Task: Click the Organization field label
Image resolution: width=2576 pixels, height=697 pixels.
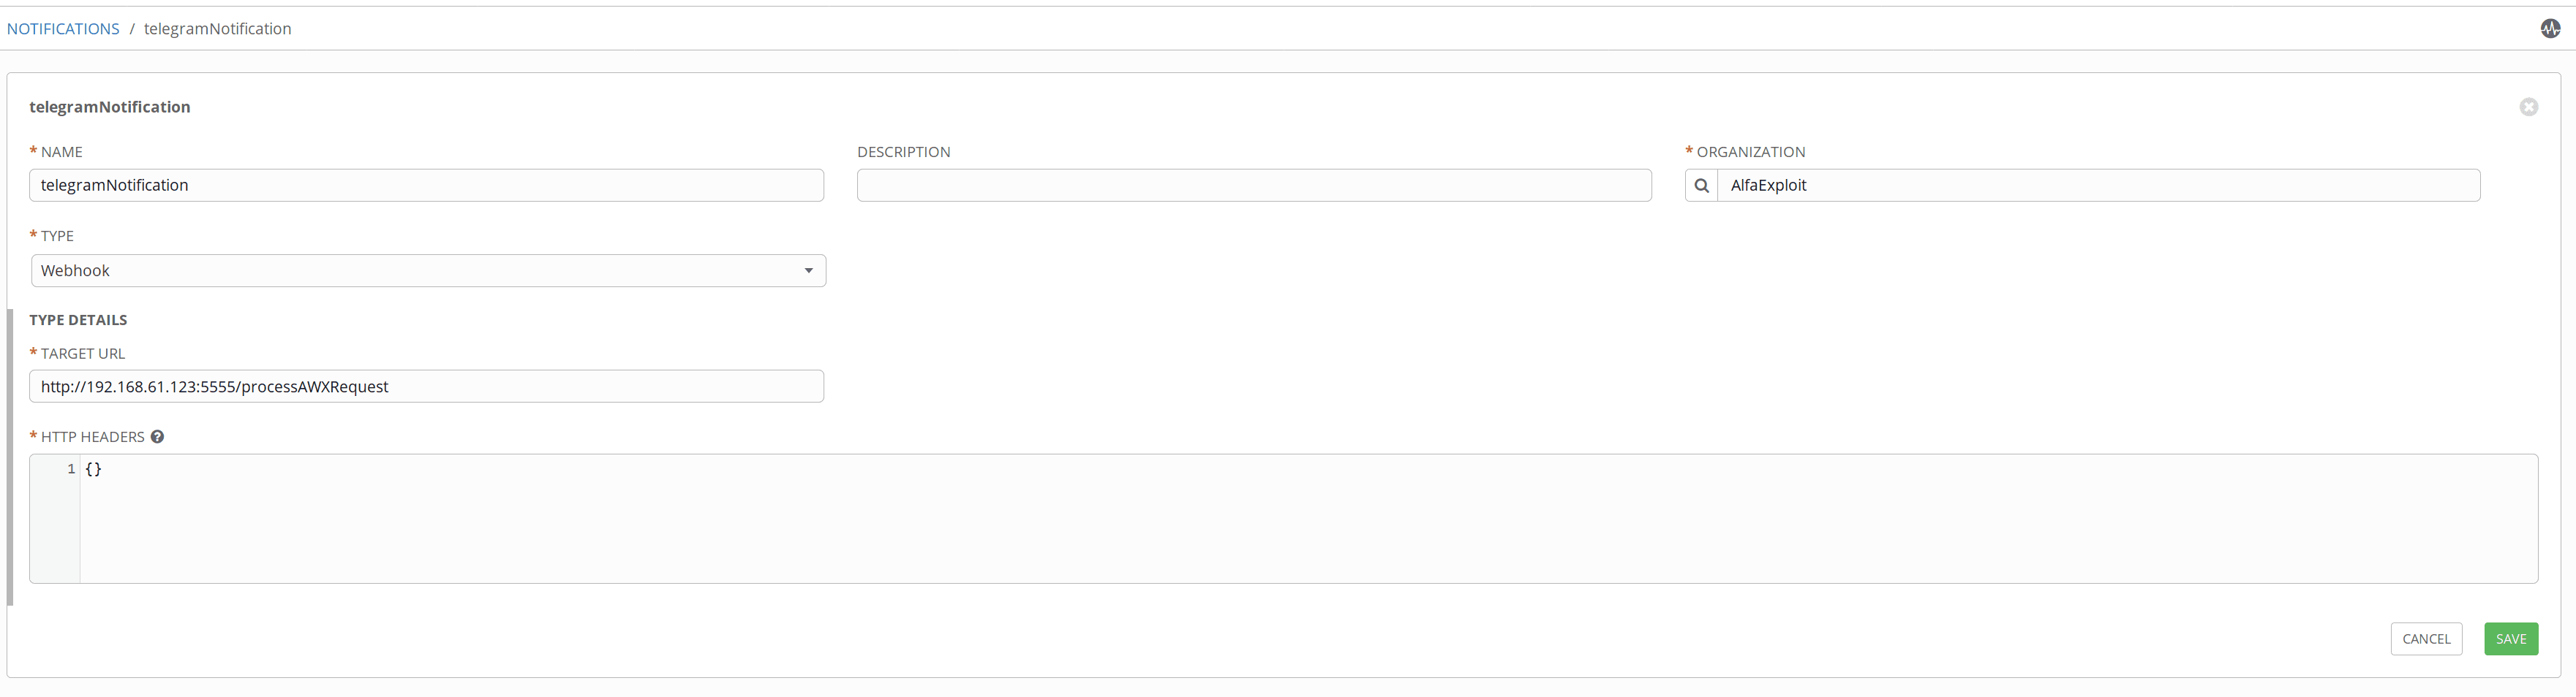Action: coord(1750,152)
